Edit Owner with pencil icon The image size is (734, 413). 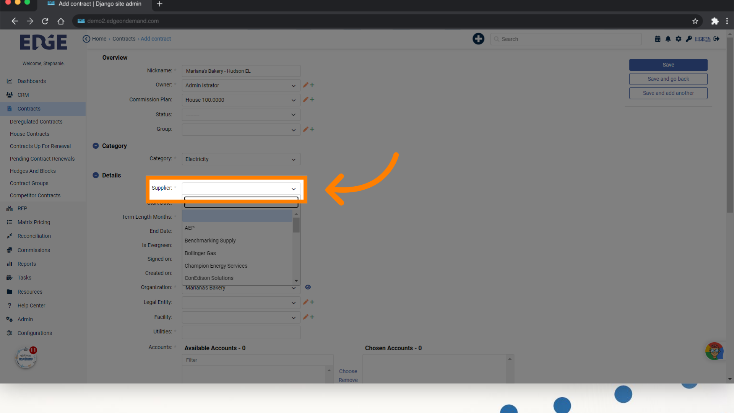305,85
